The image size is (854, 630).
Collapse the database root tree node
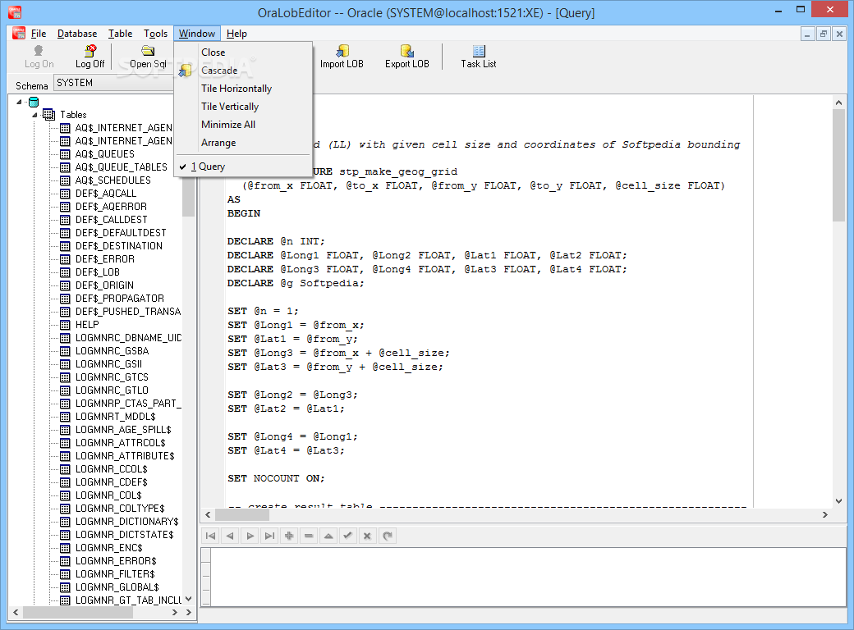20,102
